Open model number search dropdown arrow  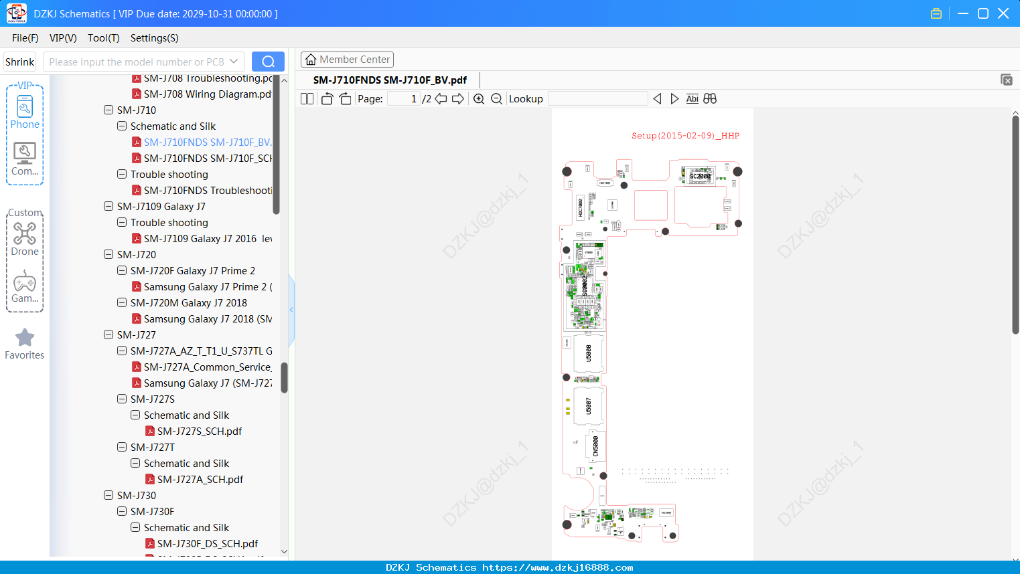point(234,62)
